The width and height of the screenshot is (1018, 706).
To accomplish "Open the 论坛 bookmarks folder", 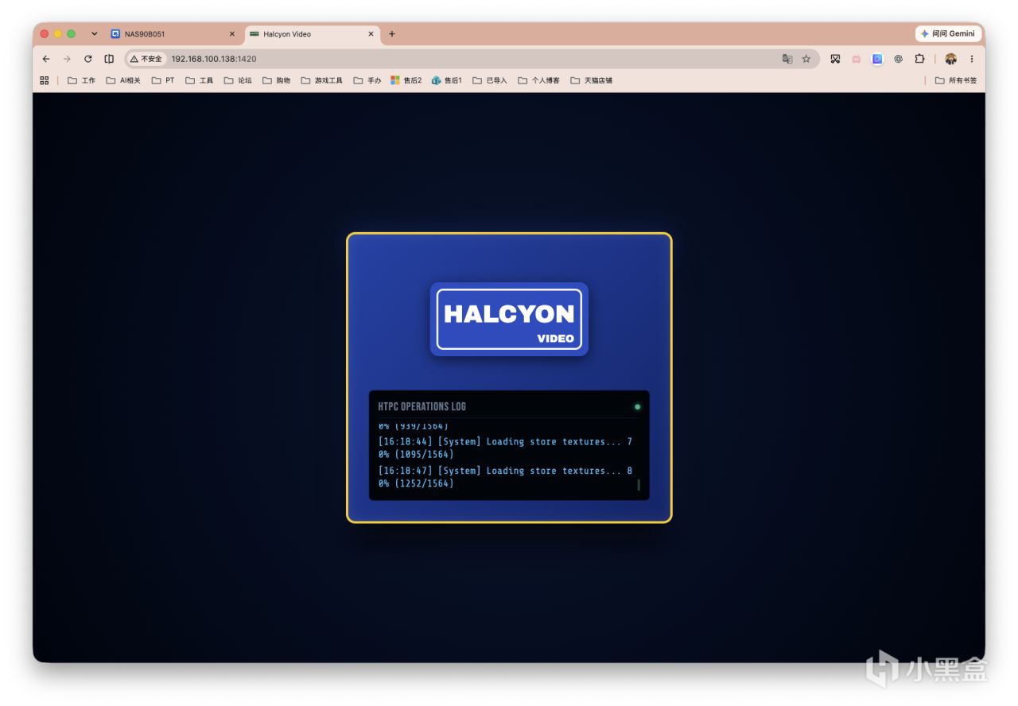I will pyautogui.click(x=238, y=80).
